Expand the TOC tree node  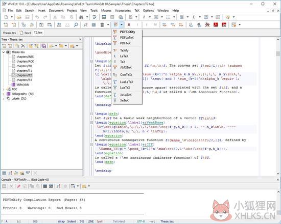pos(4,89)
